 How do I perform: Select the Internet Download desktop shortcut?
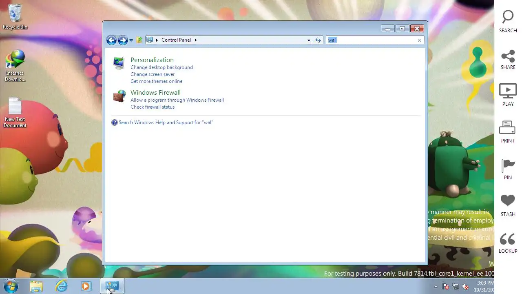[x=15, y=66]
